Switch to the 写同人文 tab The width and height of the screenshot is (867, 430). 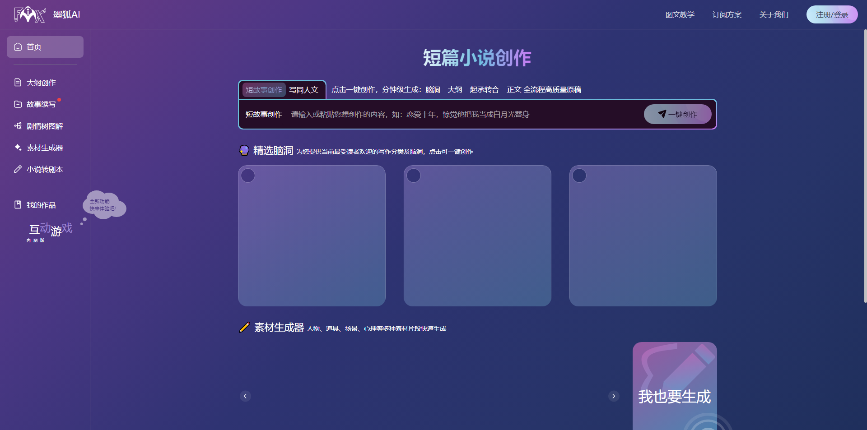tap(304, 90)
